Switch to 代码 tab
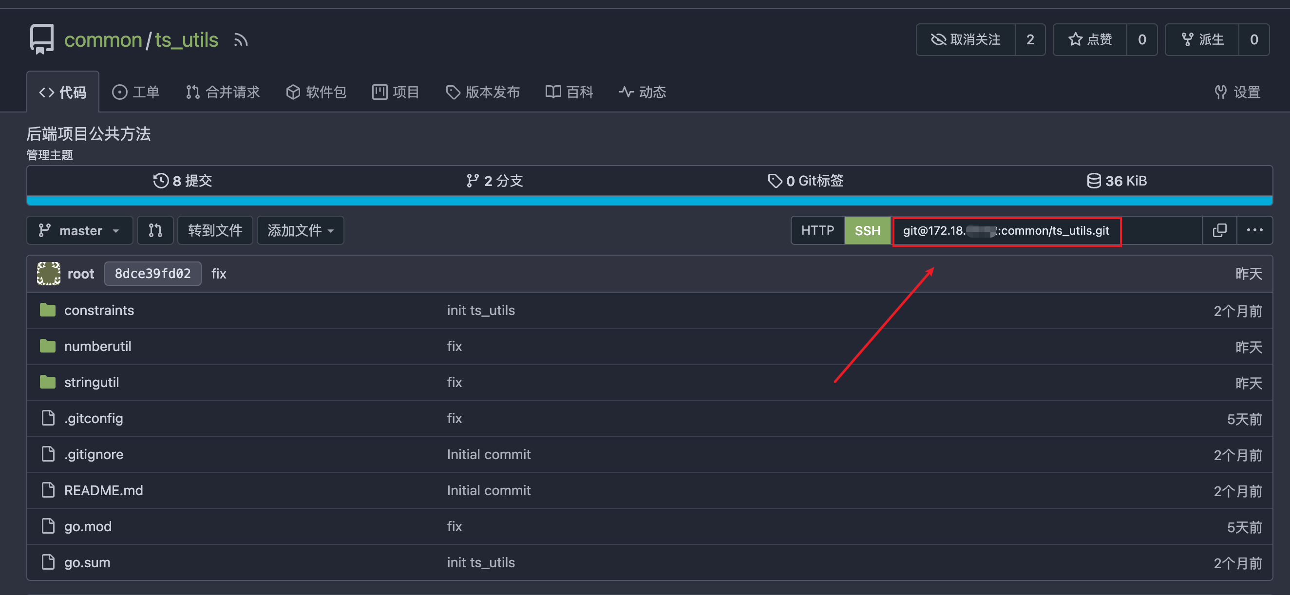 pos(62,92)
